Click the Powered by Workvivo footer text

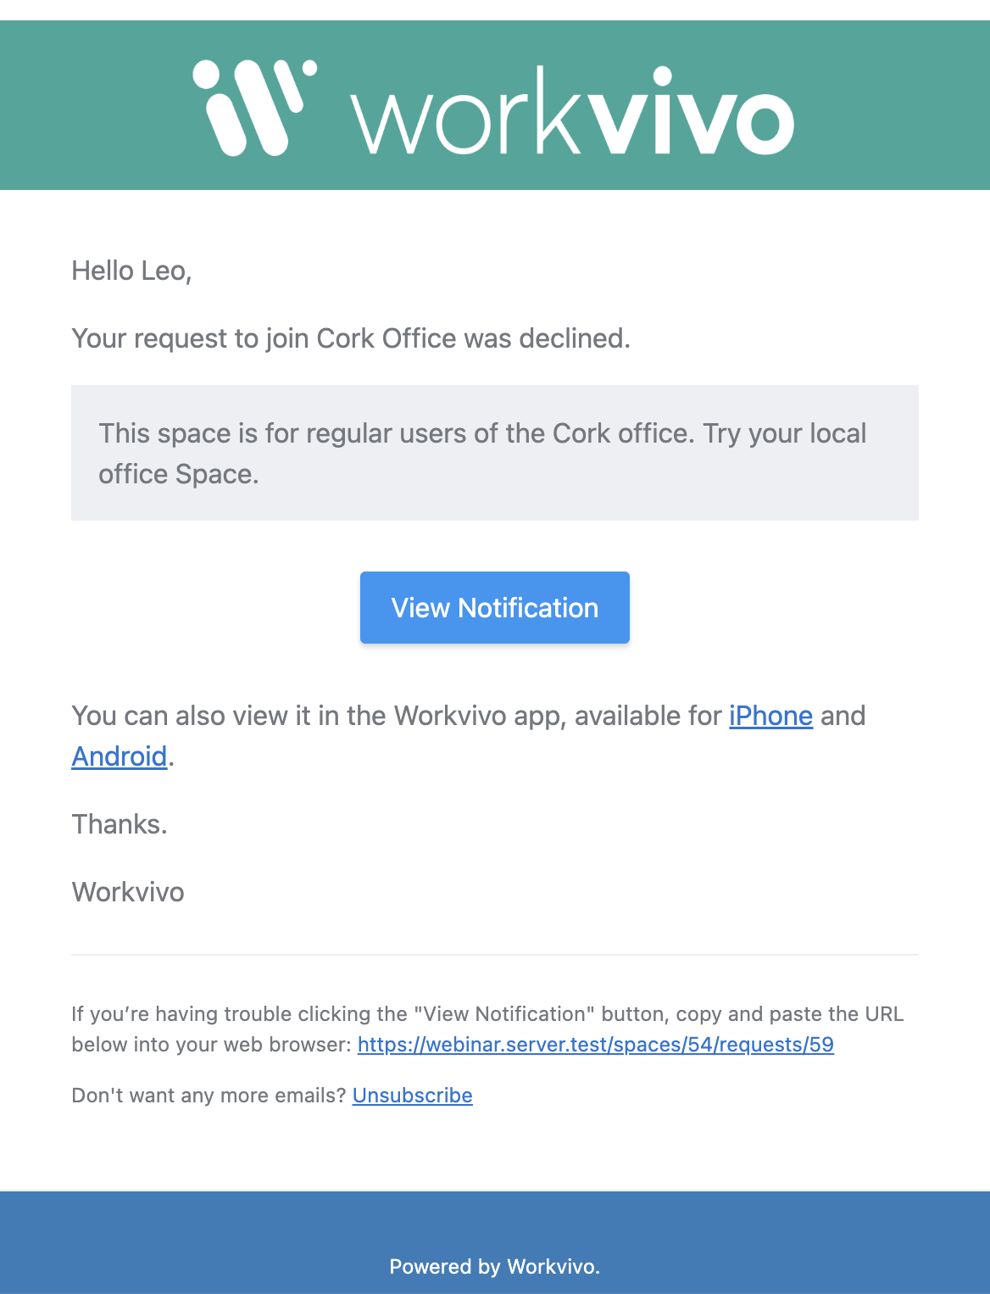coord(495,1267)
